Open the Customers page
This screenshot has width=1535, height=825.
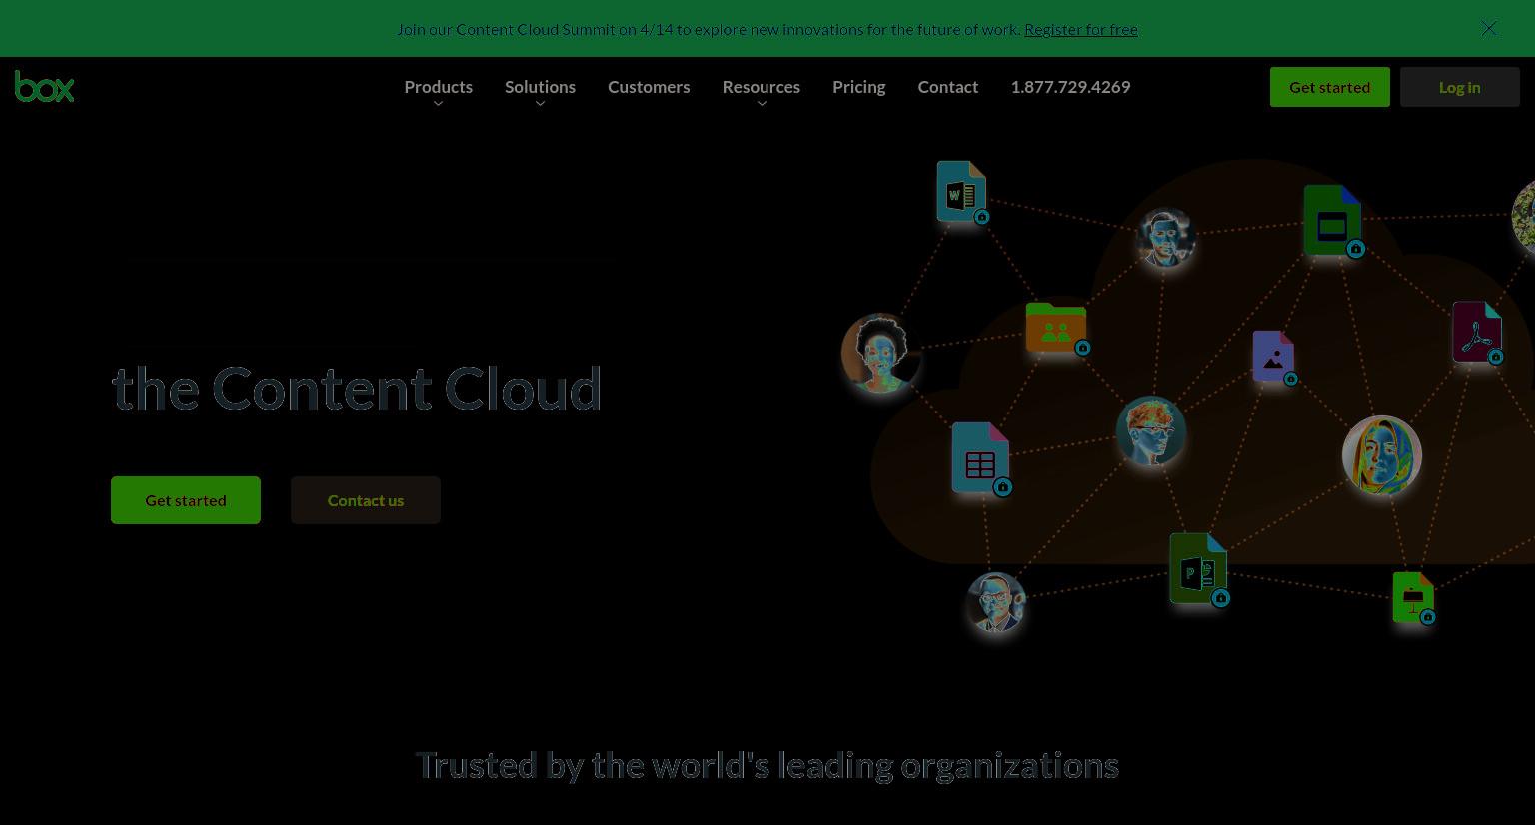point(649,87)
